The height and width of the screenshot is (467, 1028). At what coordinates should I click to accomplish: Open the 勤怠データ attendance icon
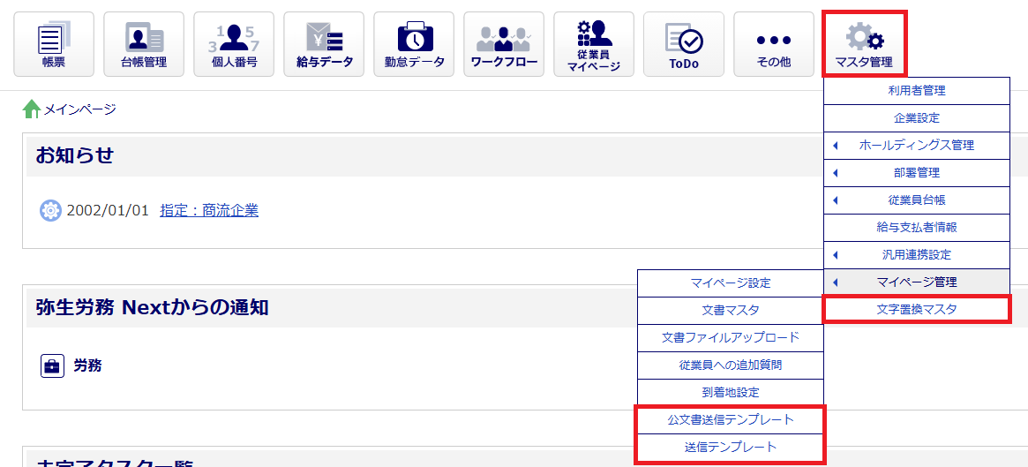[x=414, y=44]
